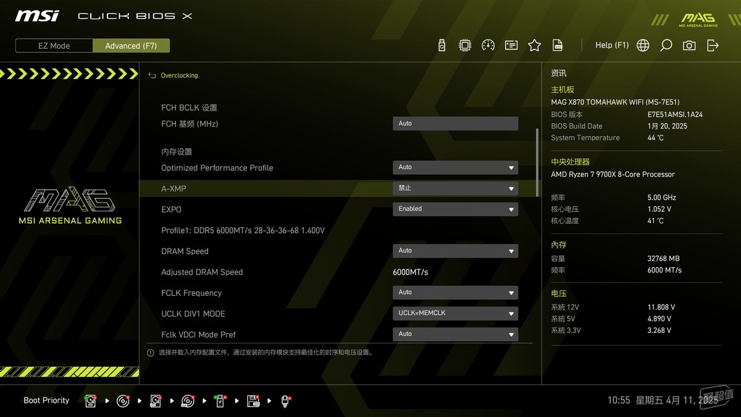This screenshot has height=417, width=741.
Task: Open Help (F1)
Action: (x=612, y=45)
